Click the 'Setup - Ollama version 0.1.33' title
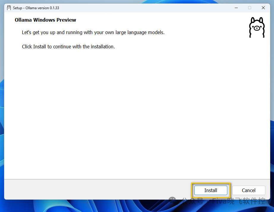The height and width of the screenshot is (212, 274). point(36,8)
